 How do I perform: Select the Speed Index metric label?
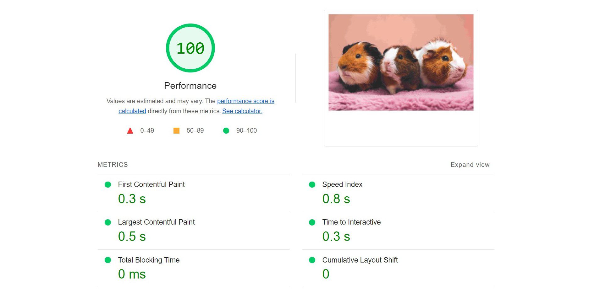click(342, 185)
